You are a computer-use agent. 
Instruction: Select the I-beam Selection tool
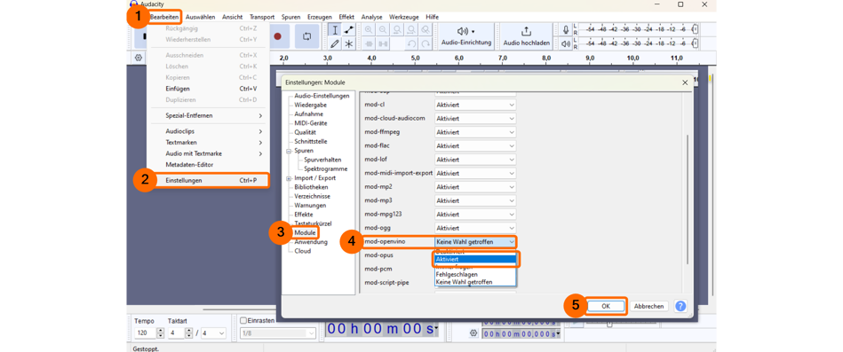pos(335,30)
